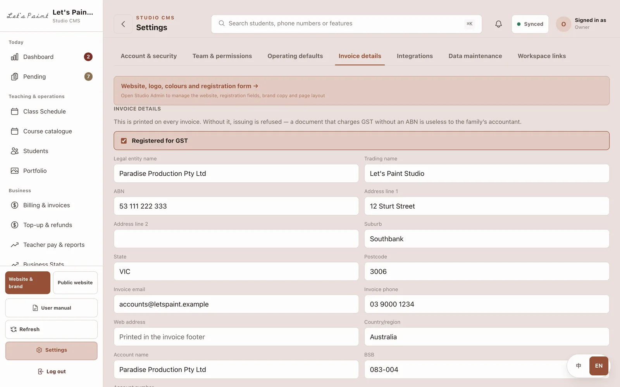Select the Workspace links tab
The image size is (620, 387).
[542, 56]
